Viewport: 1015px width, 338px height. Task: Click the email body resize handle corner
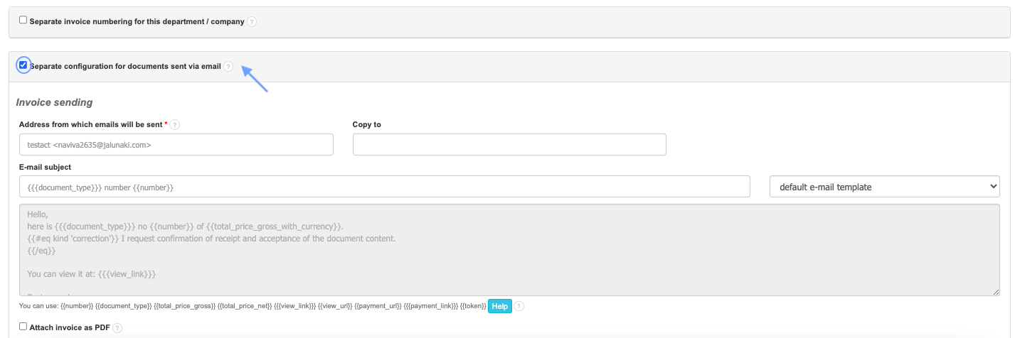pos(996,292)
